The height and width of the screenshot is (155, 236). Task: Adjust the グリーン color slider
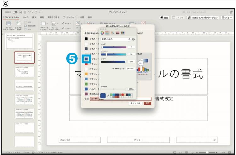pyautogui.click(x=114, y=54)
